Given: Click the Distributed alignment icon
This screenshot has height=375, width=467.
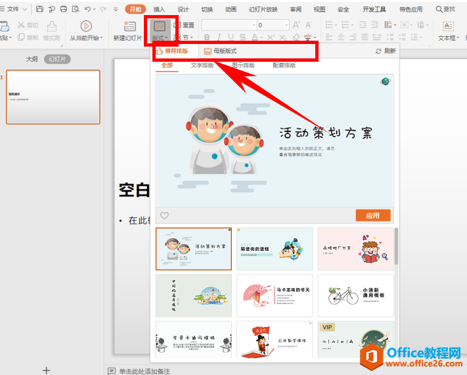Looking at the screenshot, I should [x=377, y=37].
